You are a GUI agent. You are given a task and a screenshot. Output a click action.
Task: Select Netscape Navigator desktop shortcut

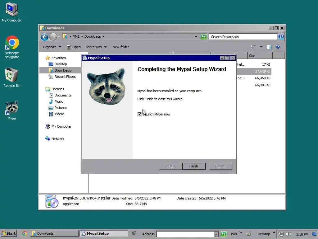(x=12, y=47)
